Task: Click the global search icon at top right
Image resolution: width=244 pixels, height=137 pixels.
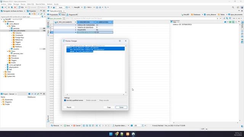Action: pos(233,7)
